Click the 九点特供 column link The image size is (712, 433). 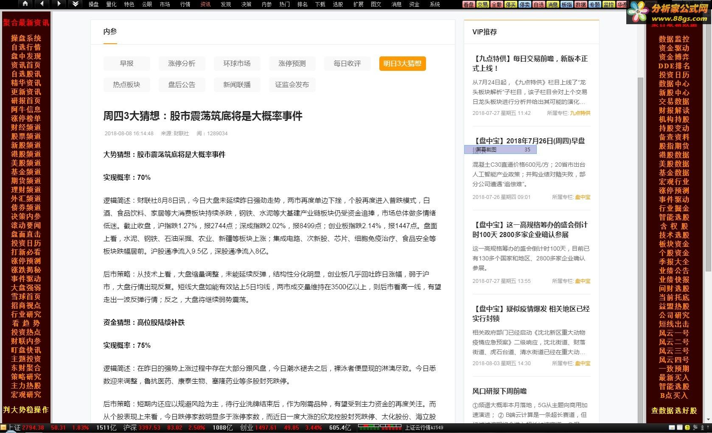click(x=580, y=113)
